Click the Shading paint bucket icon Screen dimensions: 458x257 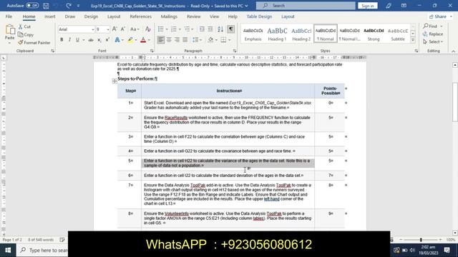(x=210, y=40)
